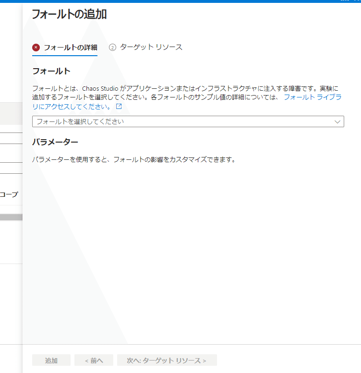Viewport: 361px width, 373px height.
Task: Click the < 前へ button
Action: [x=94, y=360]
